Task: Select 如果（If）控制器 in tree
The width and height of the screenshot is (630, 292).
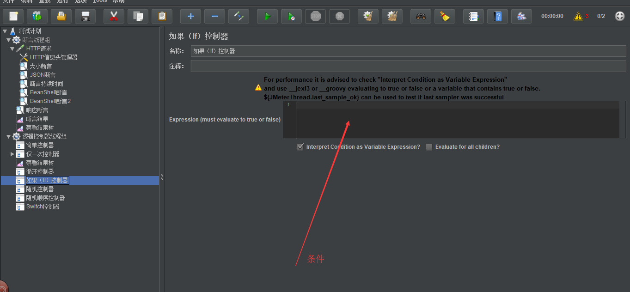Action: click(x=47, y=180)
